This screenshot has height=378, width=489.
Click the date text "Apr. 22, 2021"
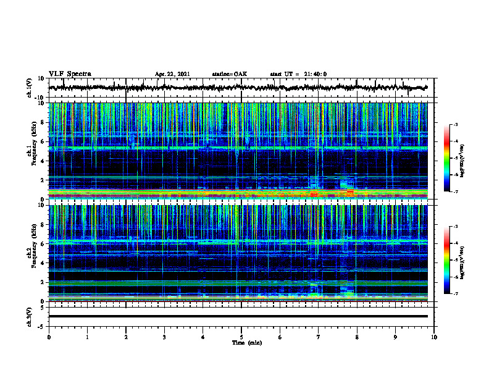pyautogui.click(x=172, y=74)
